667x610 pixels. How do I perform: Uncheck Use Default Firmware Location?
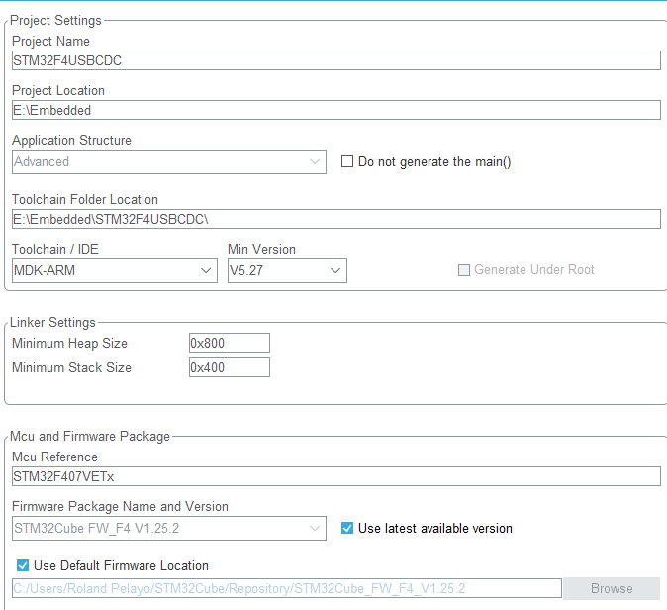tap(23, 565)
